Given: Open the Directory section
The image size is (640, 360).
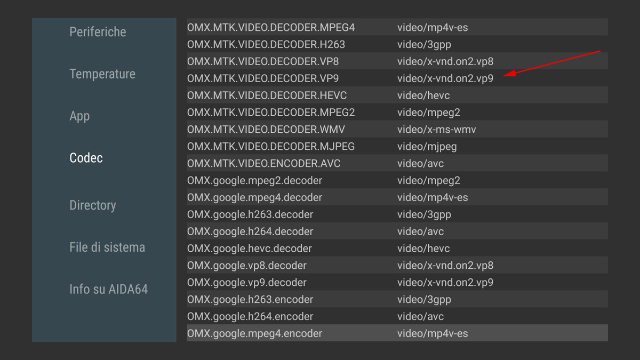Looking at the screenshot, I should 93,205.
